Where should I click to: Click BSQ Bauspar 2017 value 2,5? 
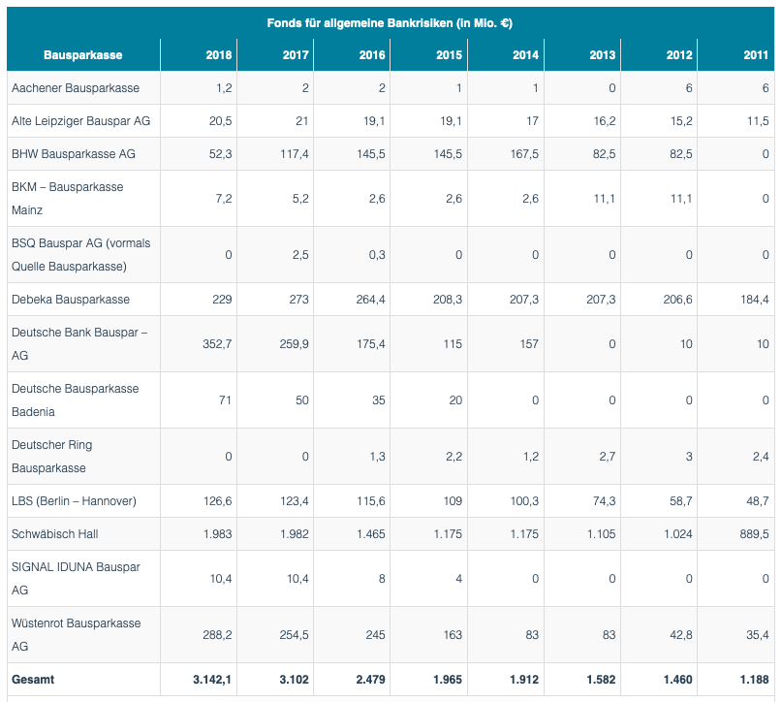pyautogui.click(x=300, y=254)
